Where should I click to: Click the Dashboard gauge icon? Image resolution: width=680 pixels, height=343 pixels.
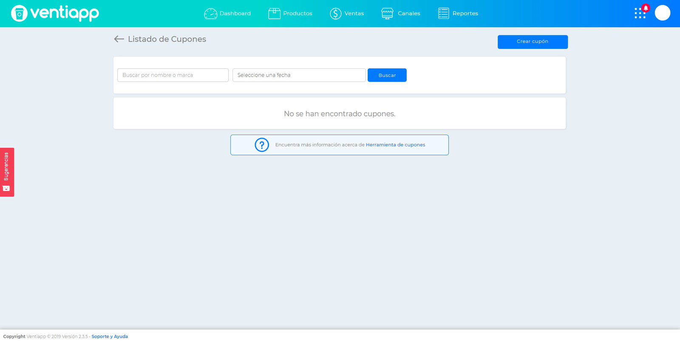coord(210,14)
